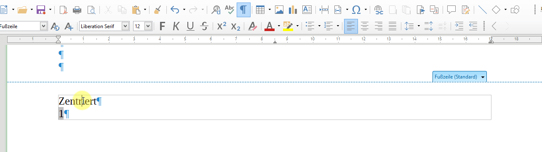542x152 pixels.
Task: Align the paragraph to the right
Action: [379, 26]
